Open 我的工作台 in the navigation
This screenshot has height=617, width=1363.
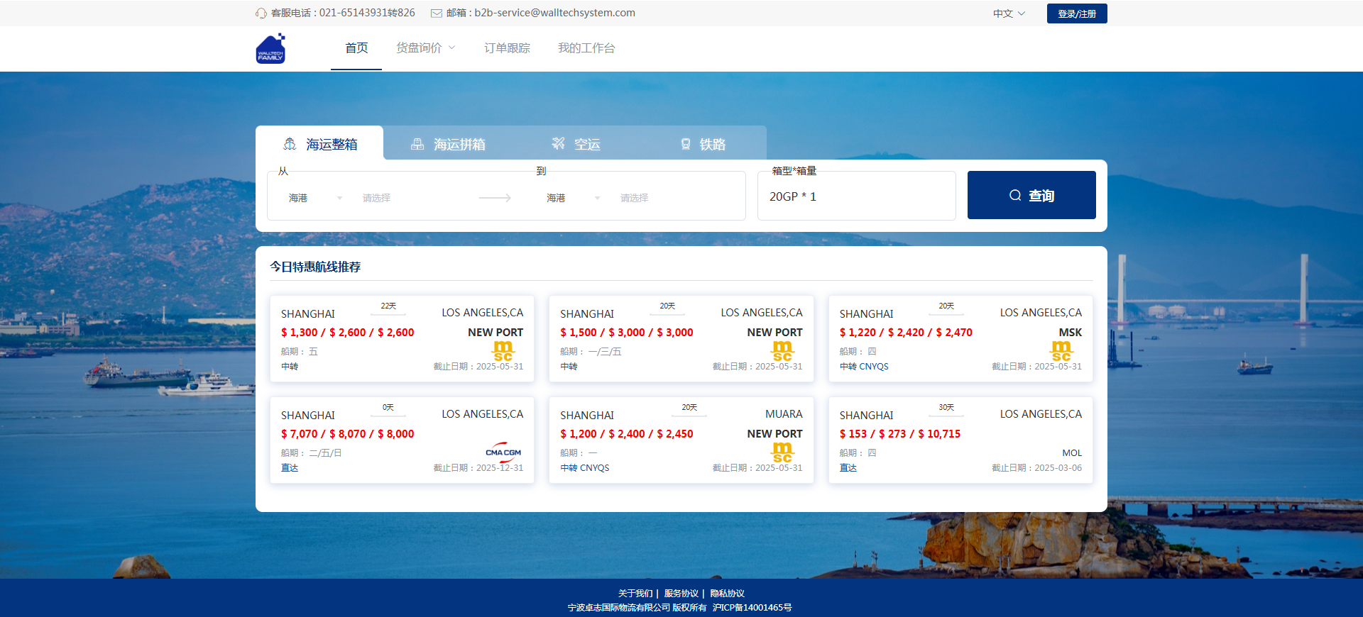point(586,48)
